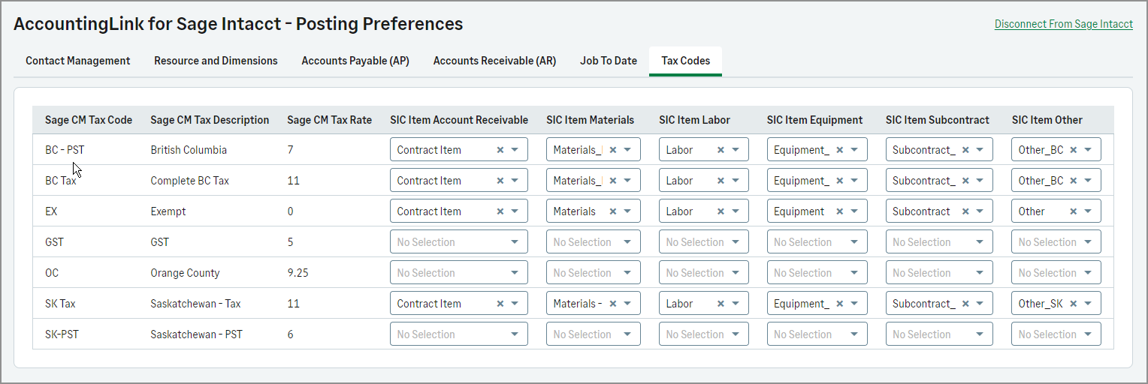This screenshot has width=1148, height=384.
Task: Open OC row SIC Item Subcontract dropdown
Action: click(940, 273)
